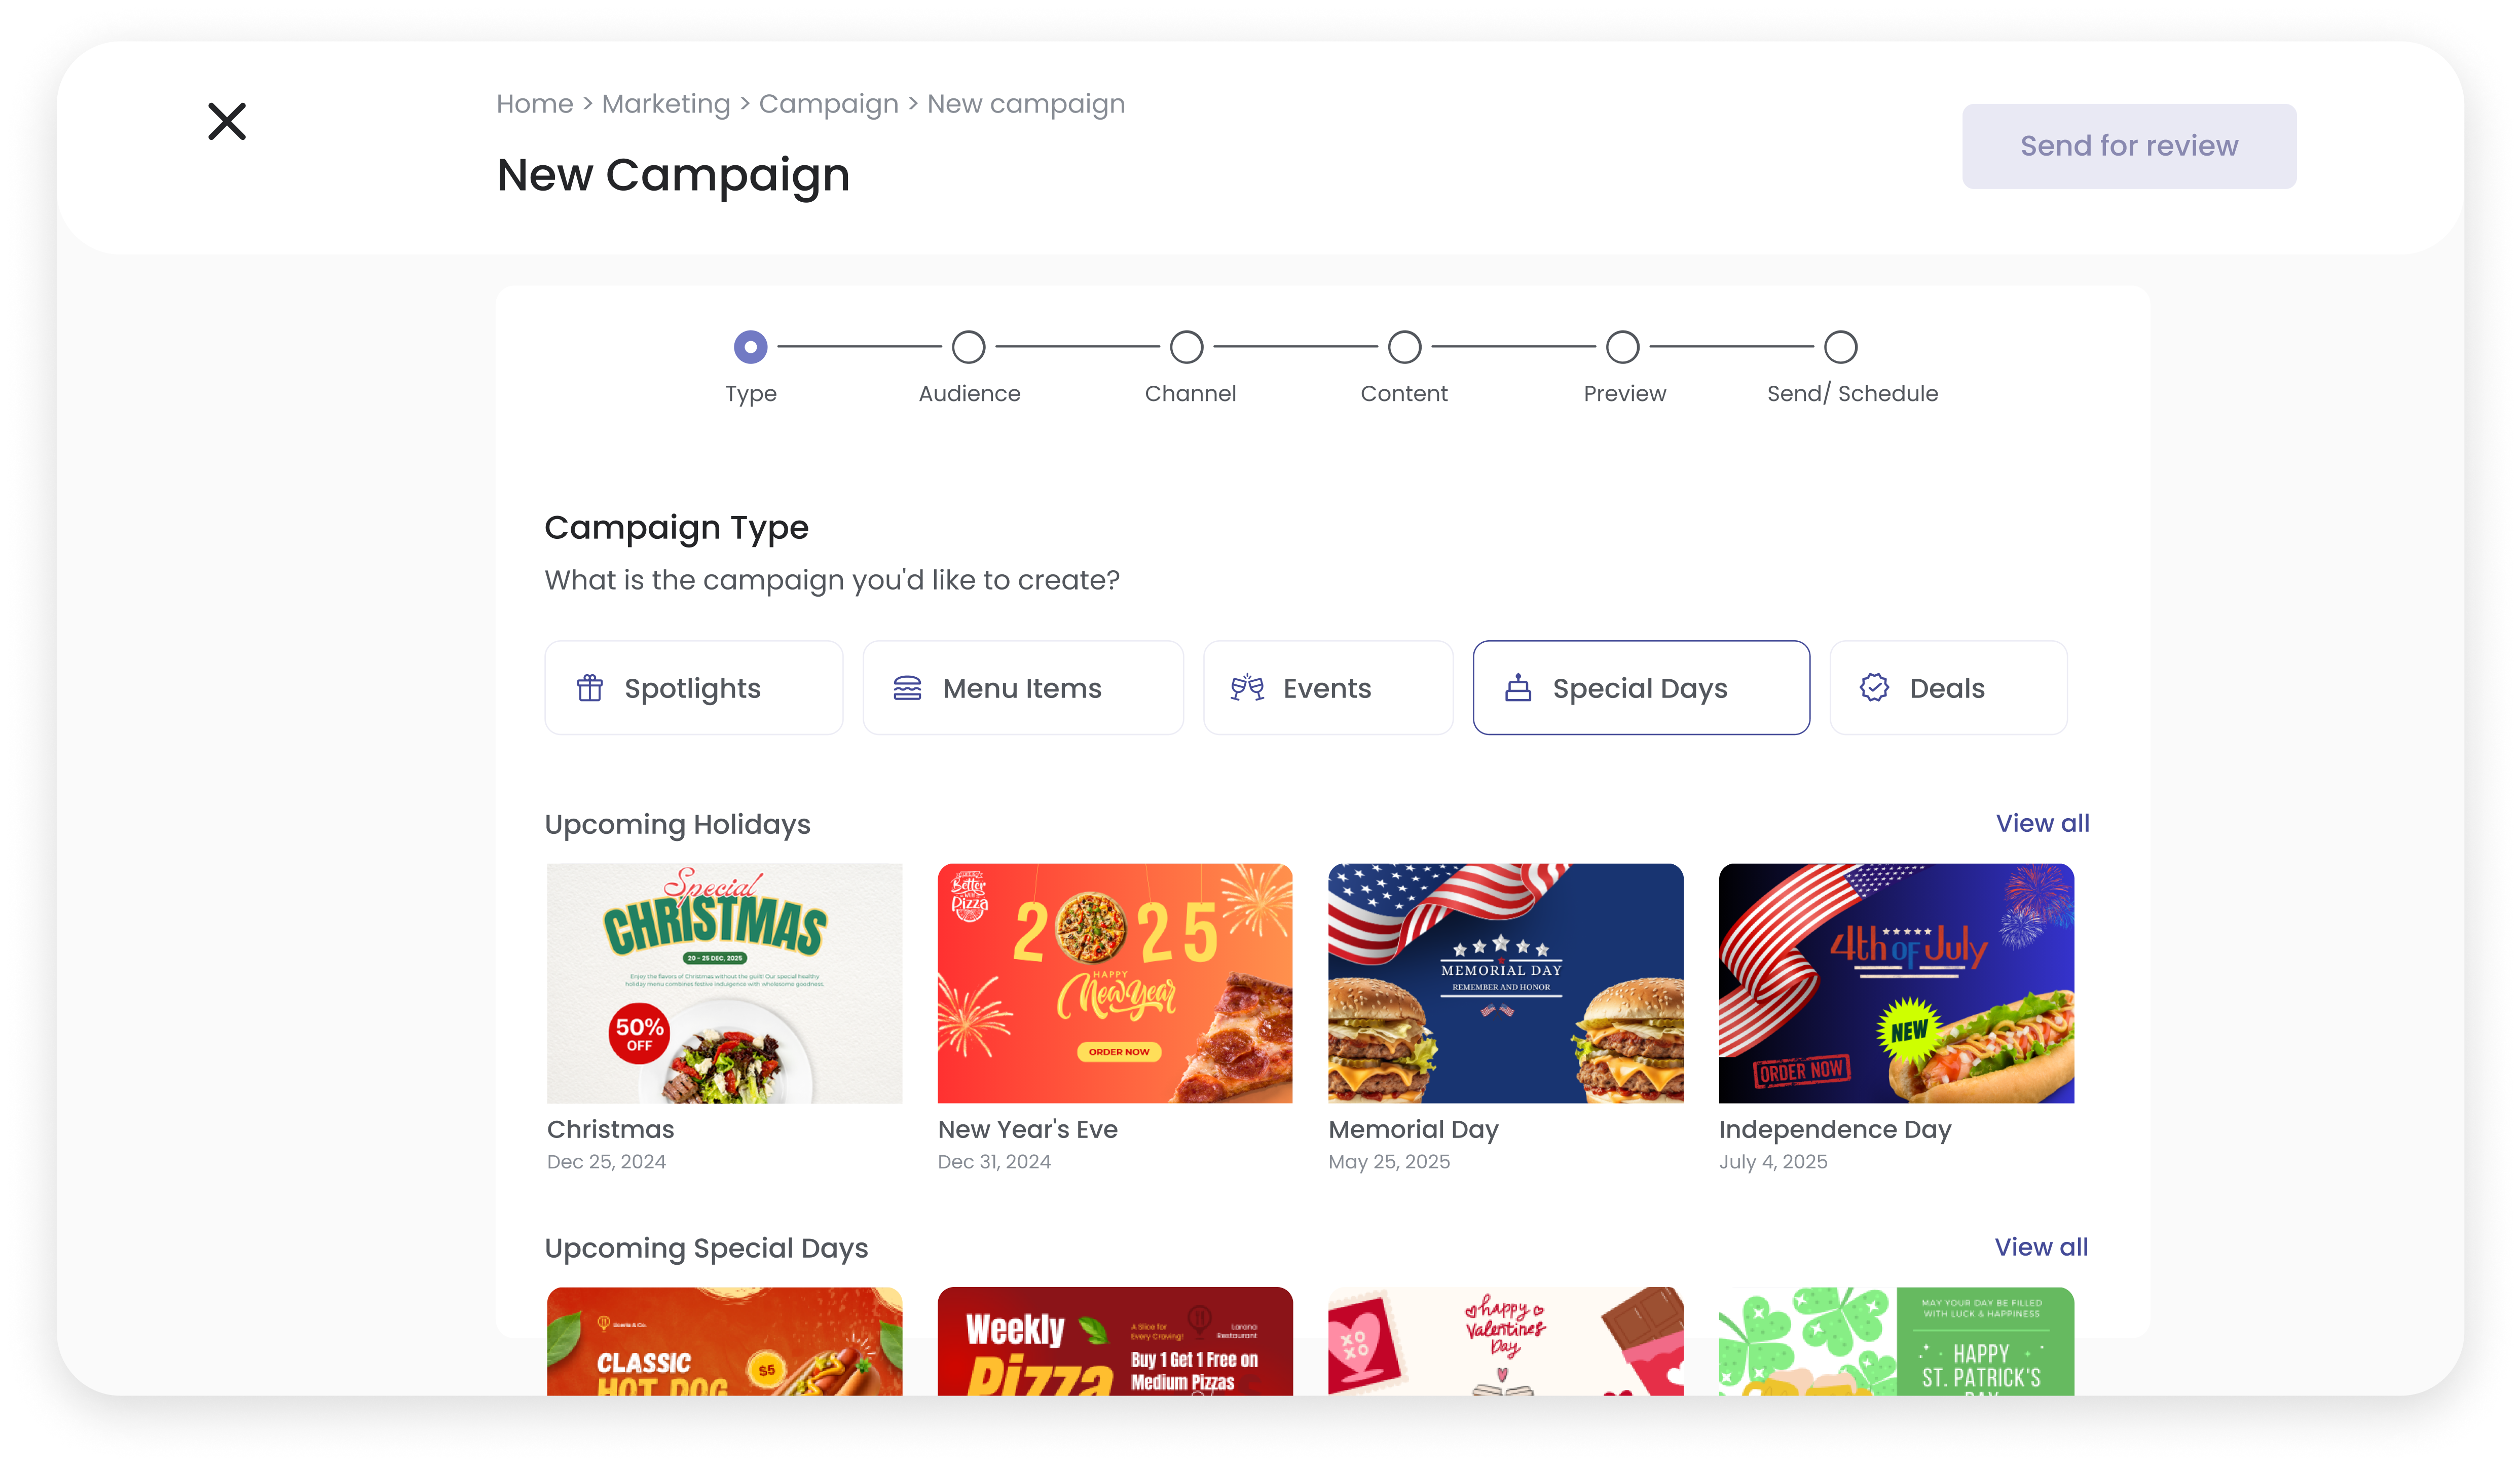Click the Upcoming Holidays heading

tap(677, 825)
